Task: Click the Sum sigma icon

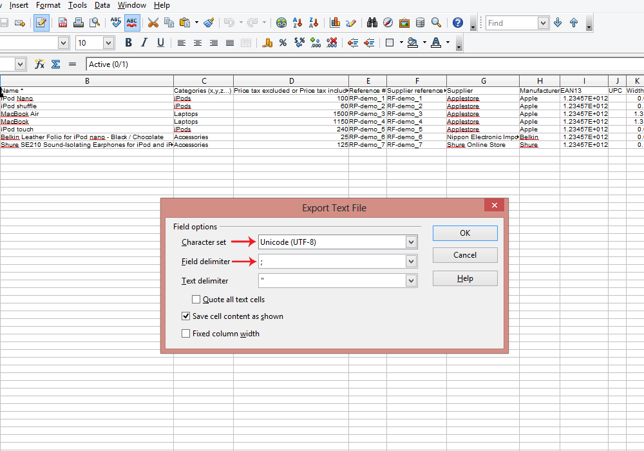Action: (56, 64)
